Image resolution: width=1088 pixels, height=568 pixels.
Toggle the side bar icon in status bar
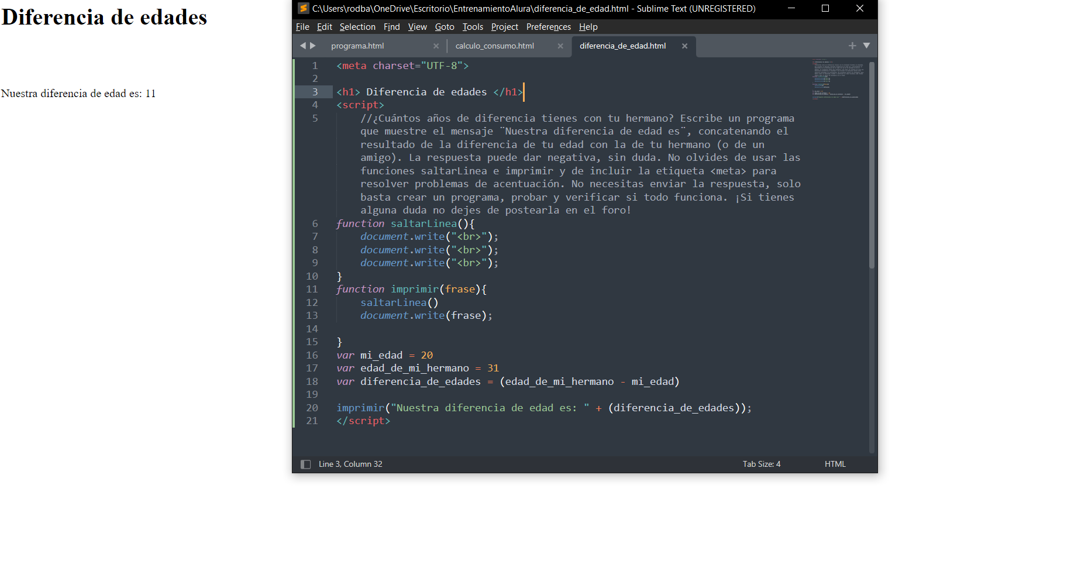[305, 464]
